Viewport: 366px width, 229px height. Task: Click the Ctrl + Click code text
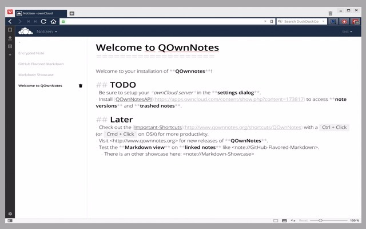tap(334, 127)
